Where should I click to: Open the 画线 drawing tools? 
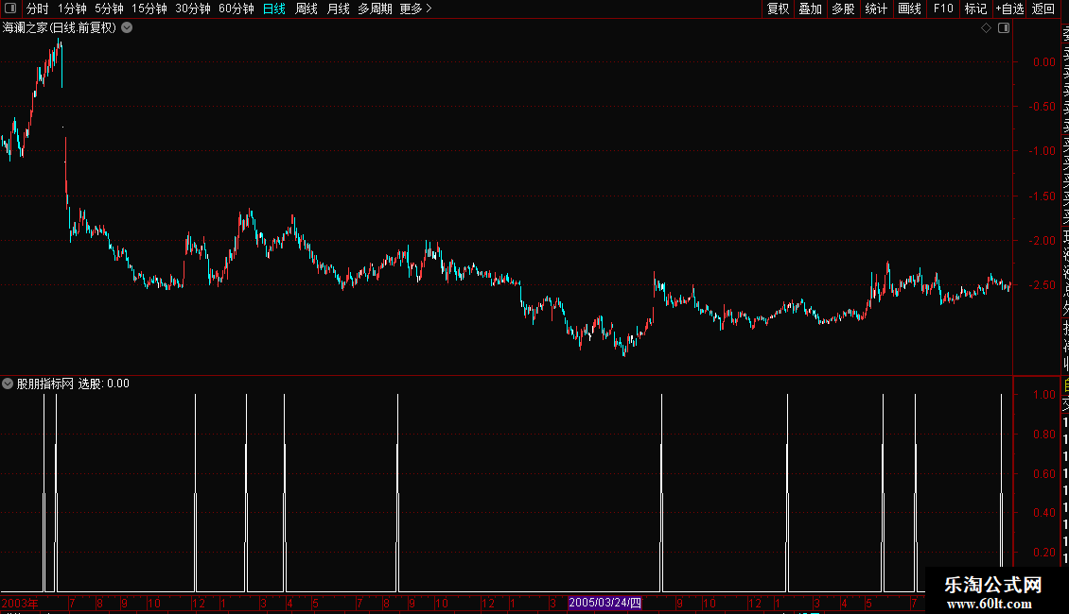pyautogui.click(x=909, y=9)
